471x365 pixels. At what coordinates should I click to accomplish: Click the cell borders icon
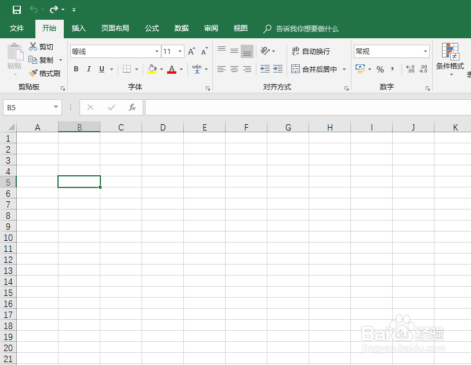pos(127,69)
